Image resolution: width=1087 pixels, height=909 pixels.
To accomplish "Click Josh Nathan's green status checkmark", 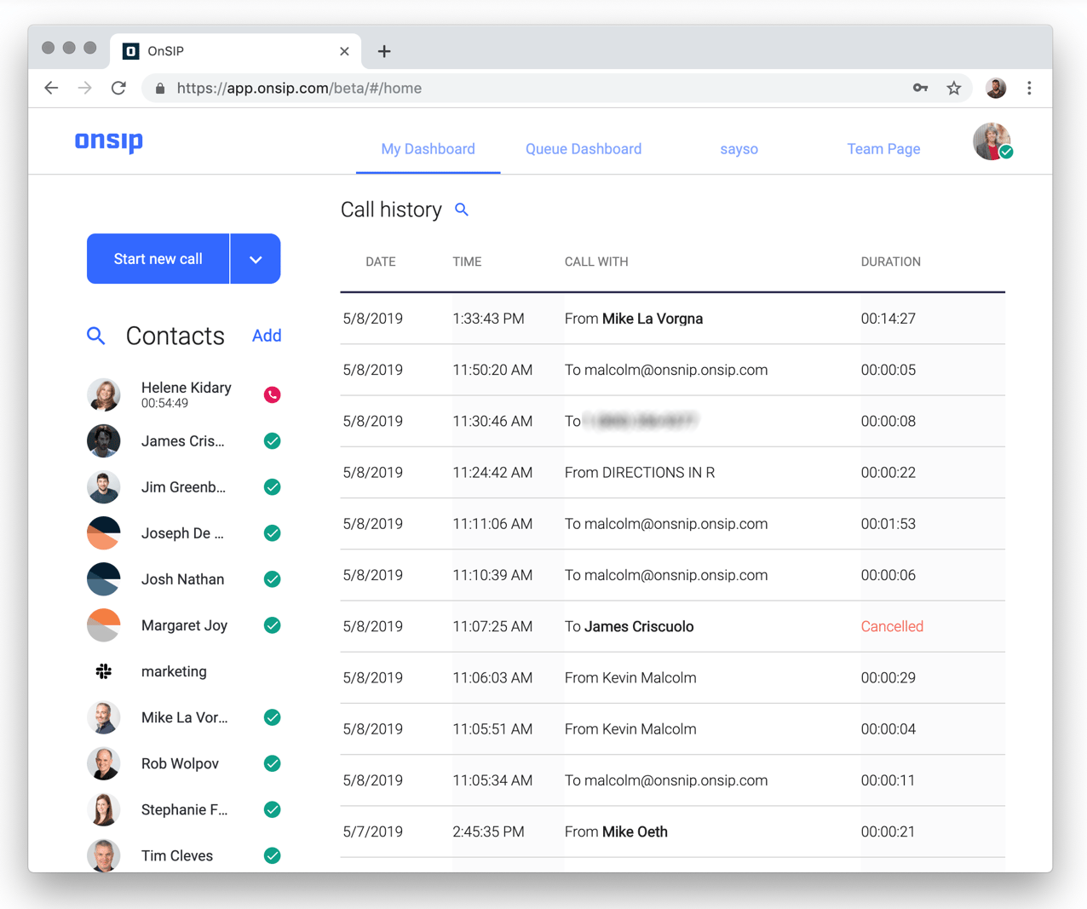I will click(x=272, y=579).
